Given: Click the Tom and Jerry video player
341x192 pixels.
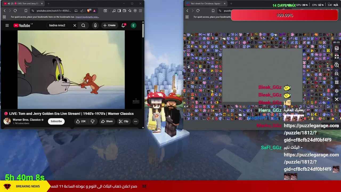Looking at the screenshot, I should pyautogui.click(x=71, y=70).
